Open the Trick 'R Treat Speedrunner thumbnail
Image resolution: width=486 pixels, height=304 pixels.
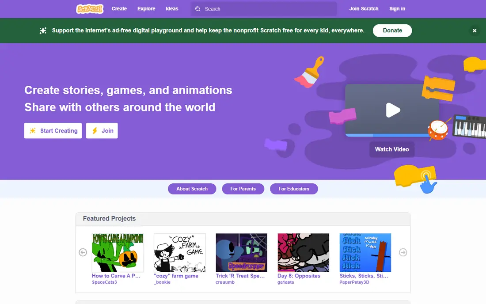click(241, 253)
